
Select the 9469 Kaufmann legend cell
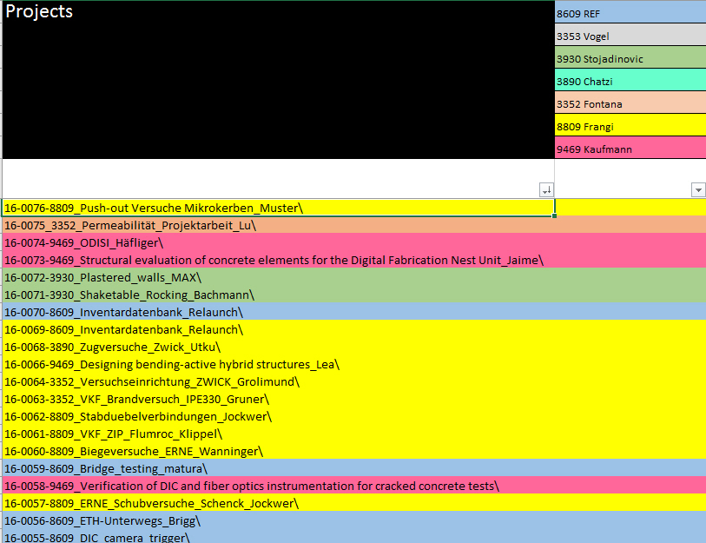coord(630,148)
